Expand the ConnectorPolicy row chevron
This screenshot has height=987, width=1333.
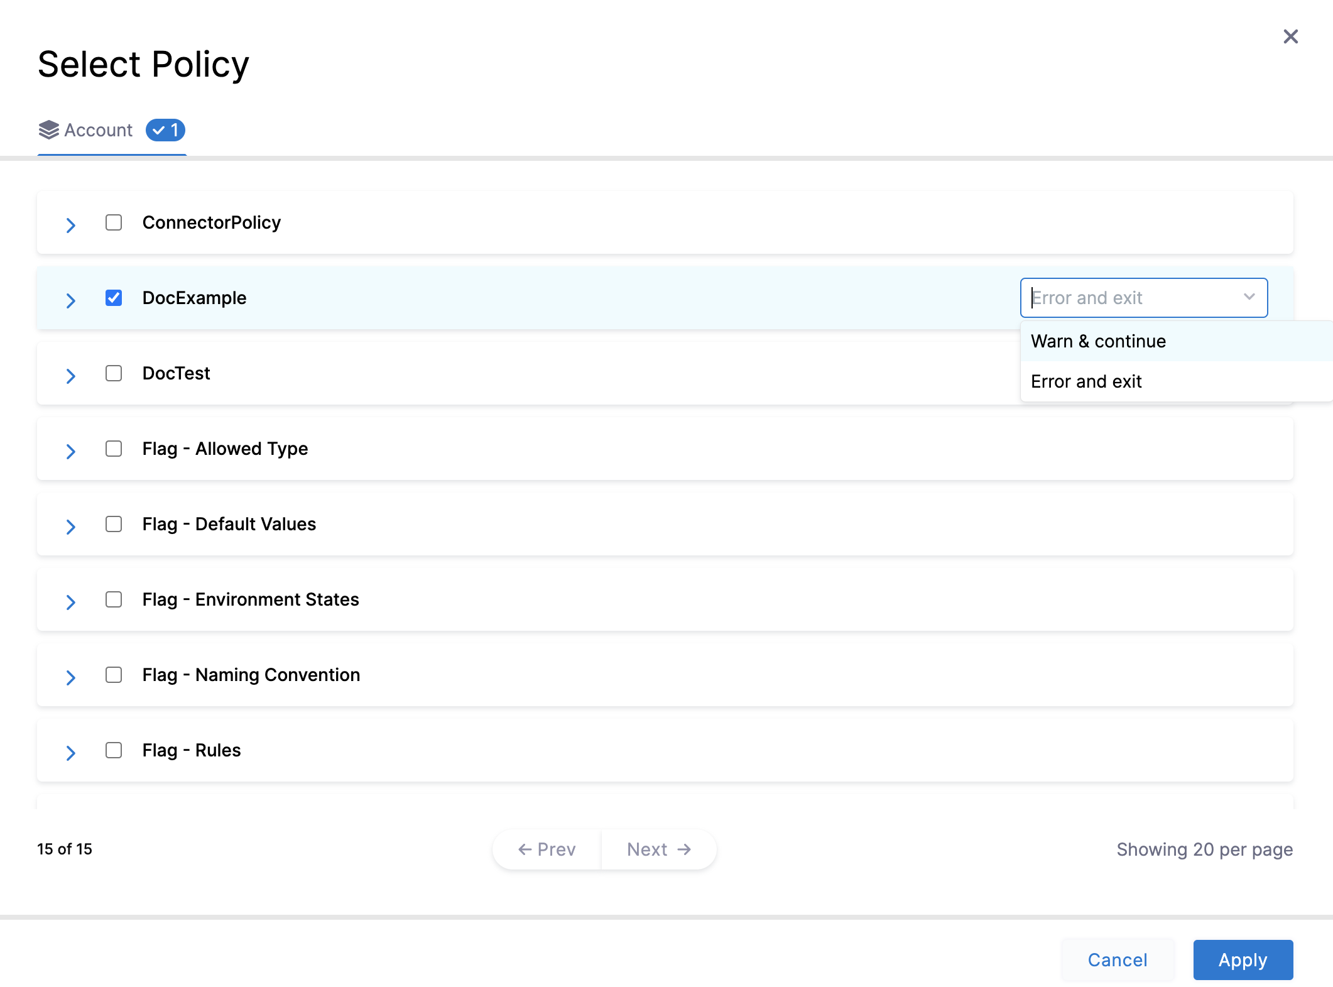pos(70,225)
